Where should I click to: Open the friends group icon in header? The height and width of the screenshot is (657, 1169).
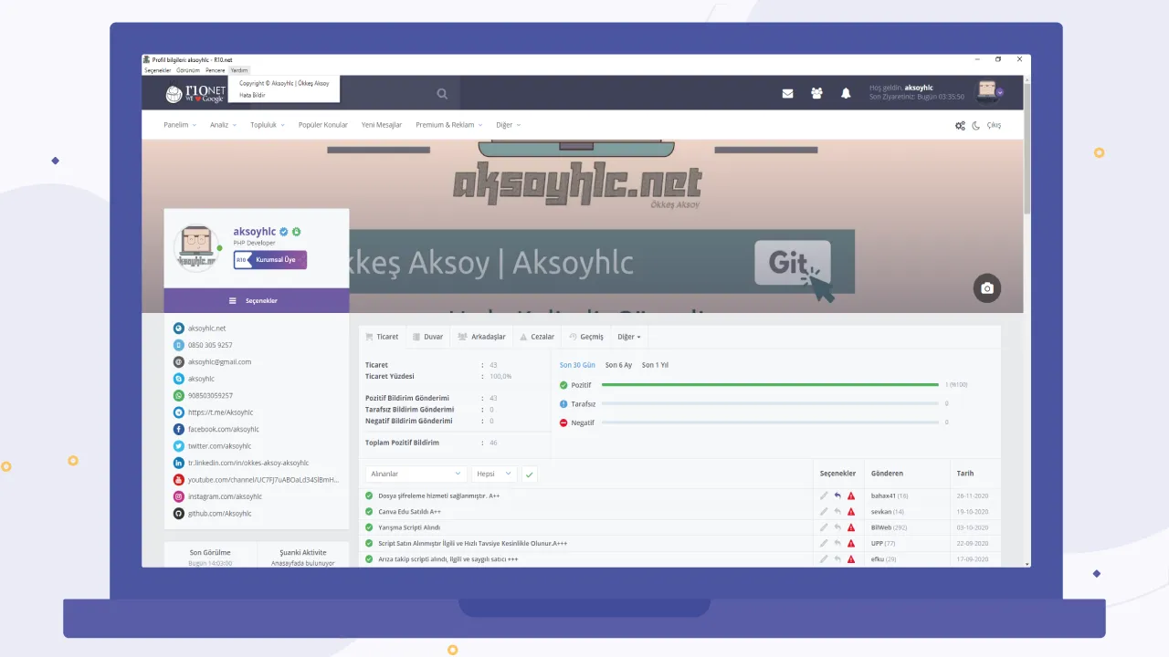point(816,93)
